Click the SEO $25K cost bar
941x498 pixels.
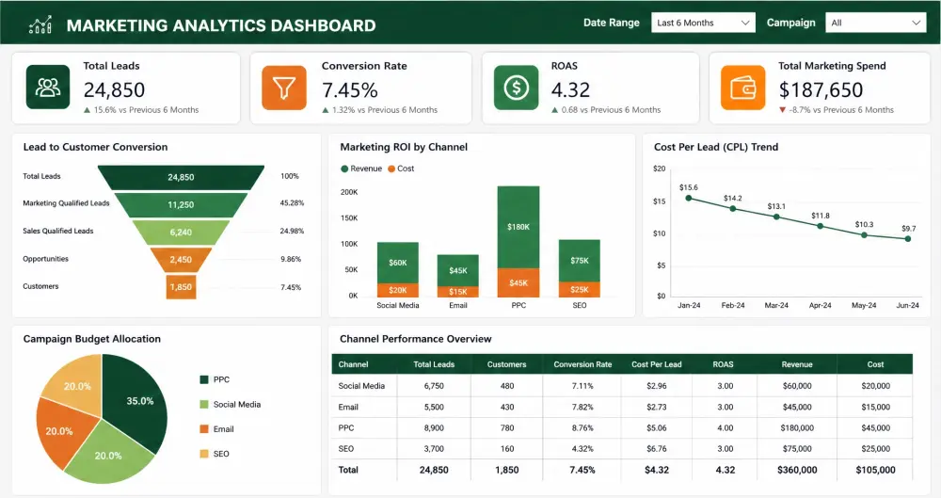(x=579, y=290)
